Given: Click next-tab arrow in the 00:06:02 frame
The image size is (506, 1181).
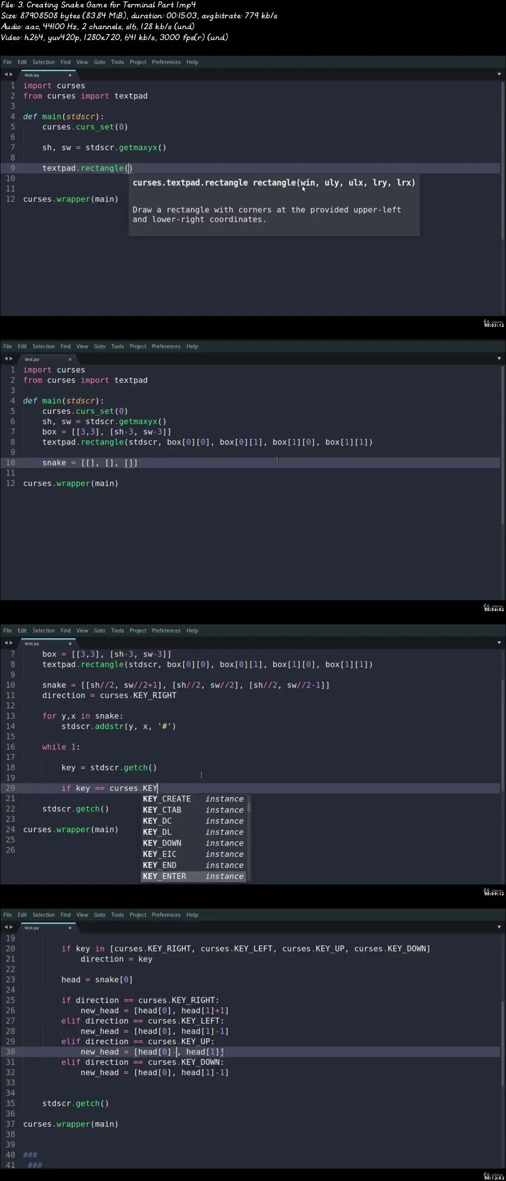Looking at the screenshot, I should pos(11,359).
